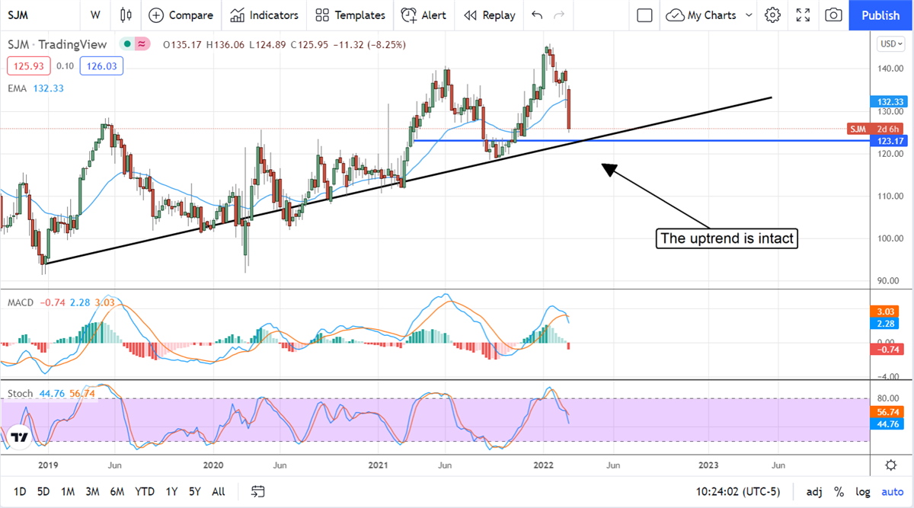The height and width of the screenshot is (508, 914).
Task: Open the Templates menu
Action: tap(350, 15)
